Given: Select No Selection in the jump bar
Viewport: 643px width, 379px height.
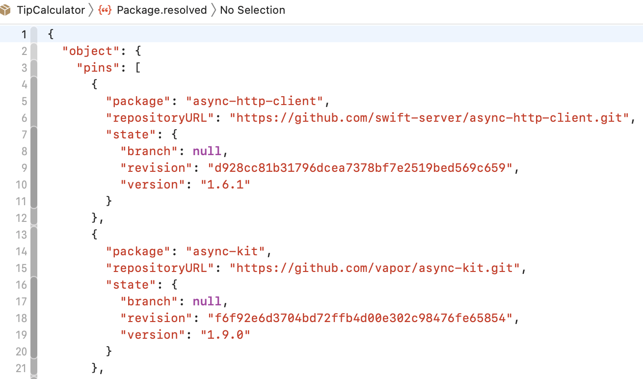Looking at the screenshot, I should coord(252,9).
